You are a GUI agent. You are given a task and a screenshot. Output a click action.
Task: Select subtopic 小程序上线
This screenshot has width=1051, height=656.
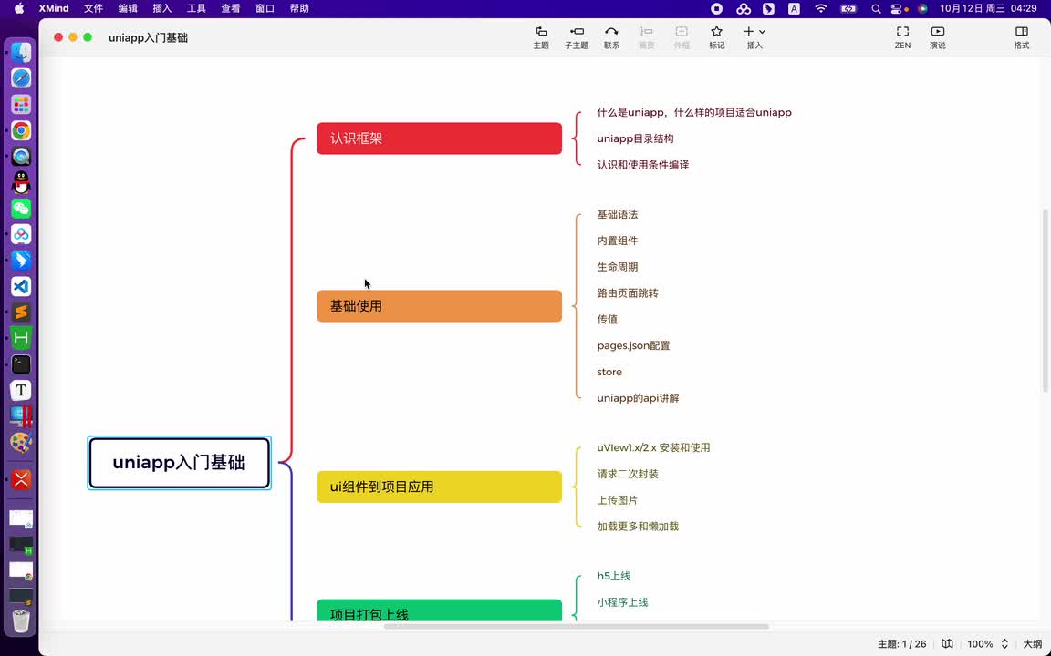(x=623, y=601)
